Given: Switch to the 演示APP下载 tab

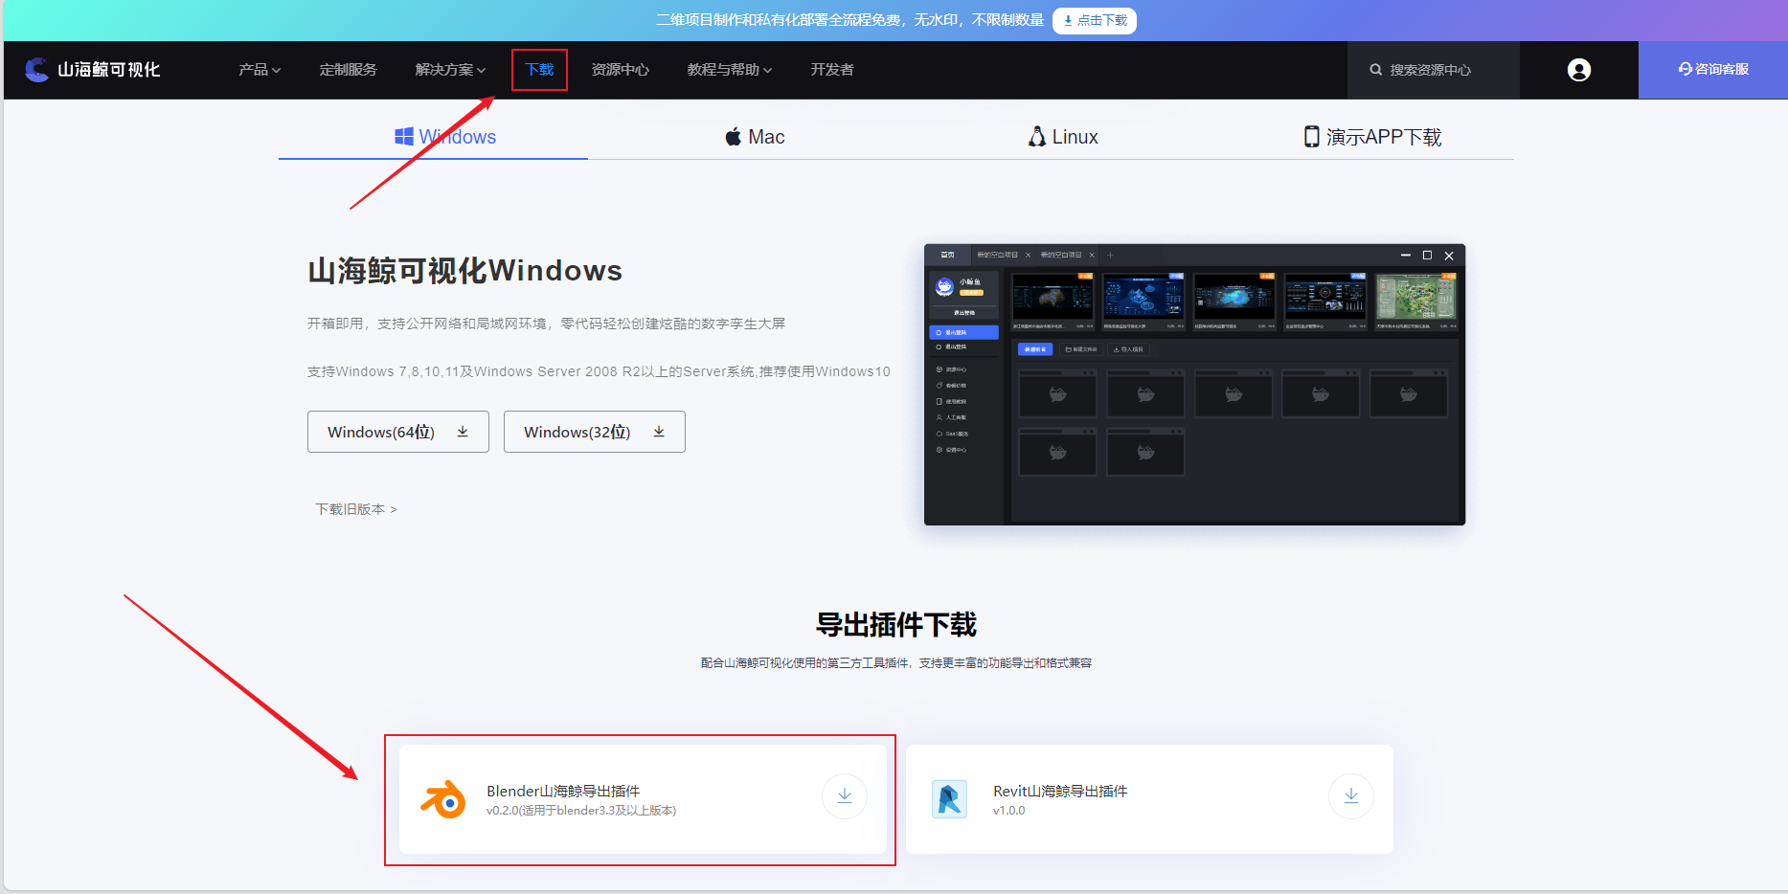Looking at the screenshot, I should 1372,137.
